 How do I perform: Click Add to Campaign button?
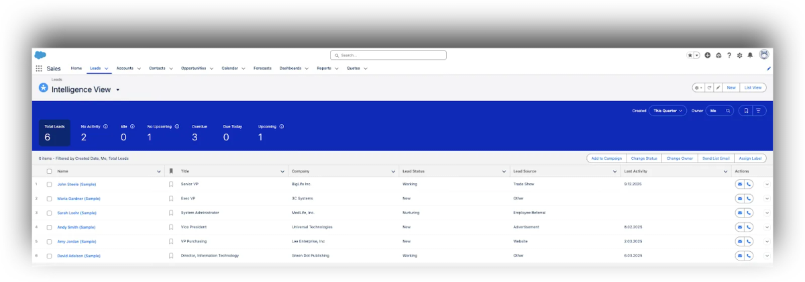[x=606, y=158]
